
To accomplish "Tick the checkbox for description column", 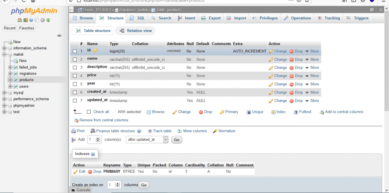I will point(75,68).
